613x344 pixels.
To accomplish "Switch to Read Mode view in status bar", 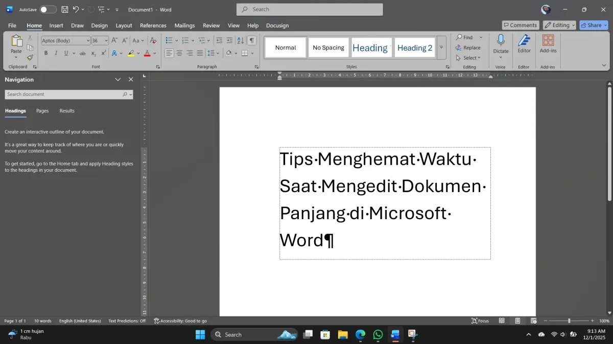I will click(x=502, y=321).
